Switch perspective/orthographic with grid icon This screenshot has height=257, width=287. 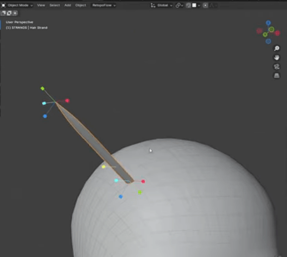pos(277,76)
